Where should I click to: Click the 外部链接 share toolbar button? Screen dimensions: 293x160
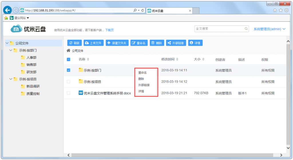pyautogui.click(x=176, y=43)
